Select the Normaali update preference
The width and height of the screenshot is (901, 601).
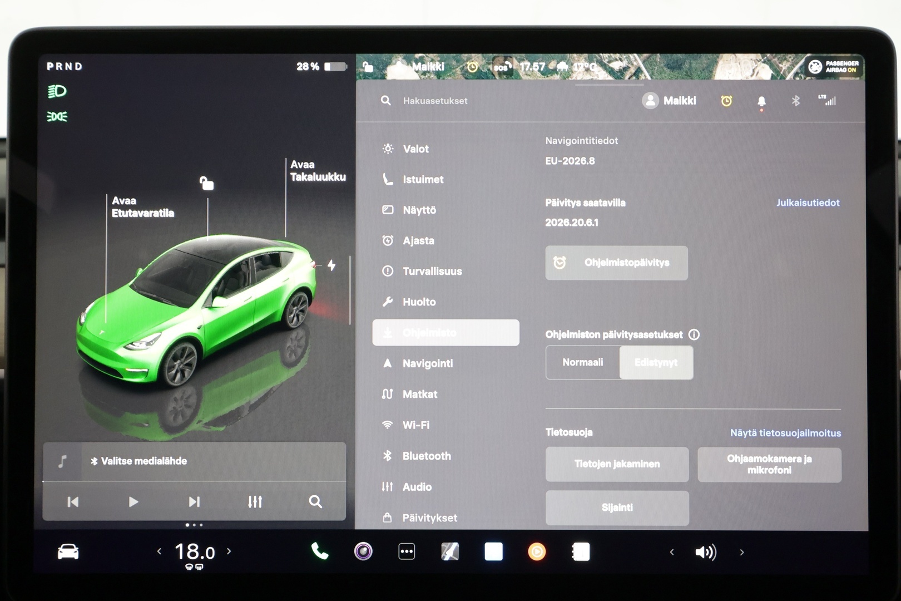click(583, 362)
